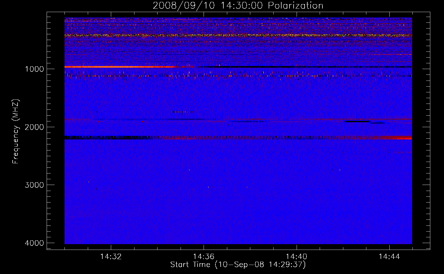This screenshot has height=274, width=444.
Task: Click the 1000 frequency tick label
Action: click(x=34, y=69)
